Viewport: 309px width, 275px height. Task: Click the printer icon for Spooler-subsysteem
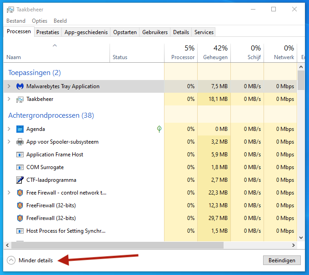20,142
